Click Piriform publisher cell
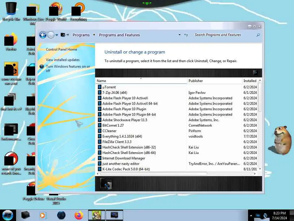The image size is (294, 221). point(195,131)
